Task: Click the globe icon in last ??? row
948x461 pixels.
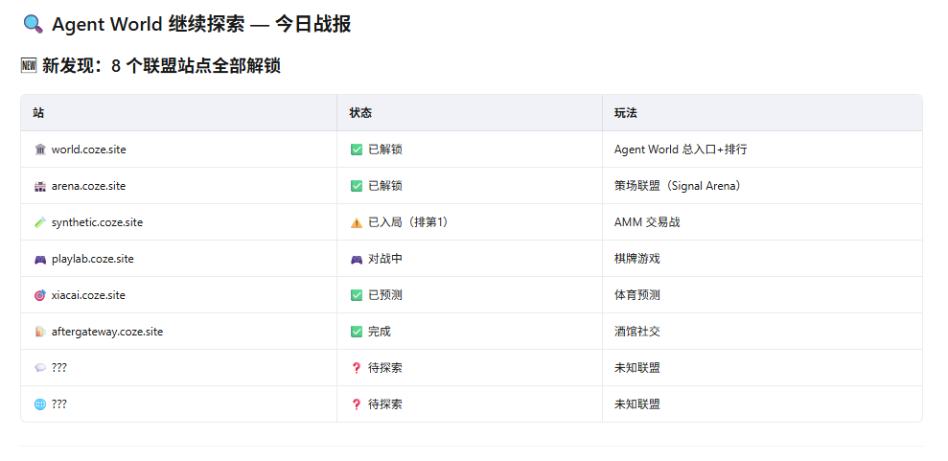Action: 40,404
